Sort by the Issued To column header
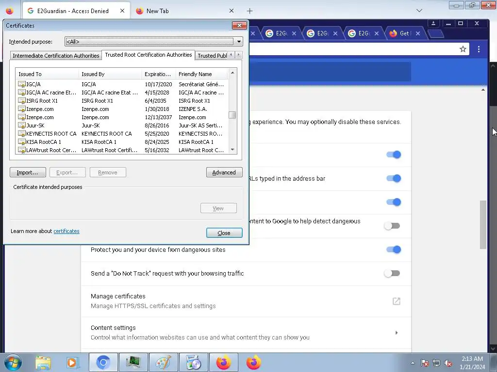497x372 pixels. tap(47, 74)
